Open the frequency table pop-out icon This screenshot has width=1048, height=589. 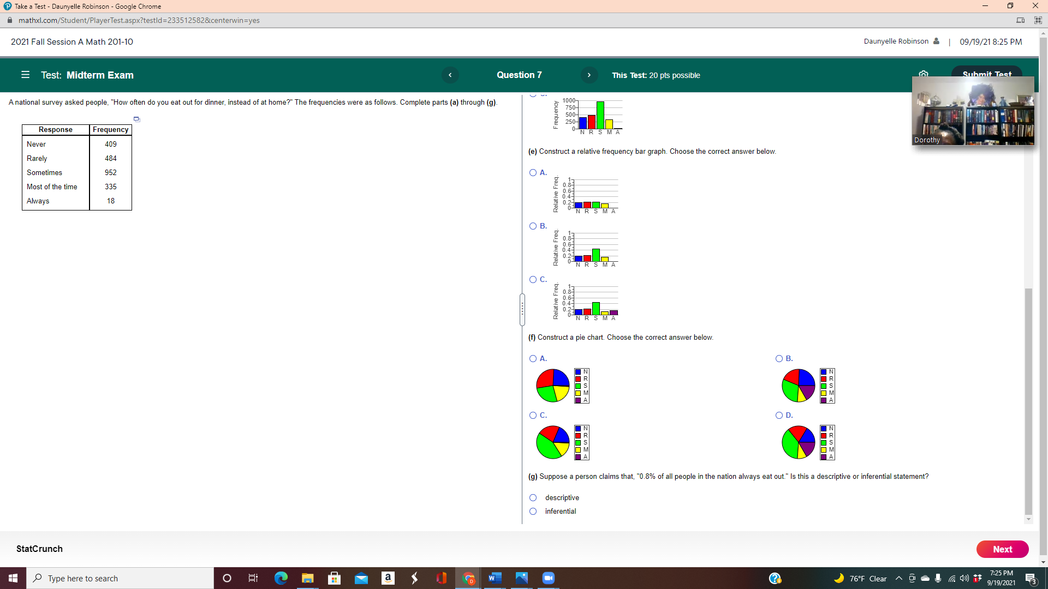pos(136,119)
